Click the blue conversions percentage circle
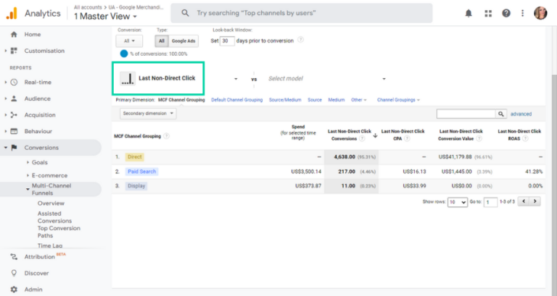The height and width of the screenshot is (296, 557). (x=124, y=54)
